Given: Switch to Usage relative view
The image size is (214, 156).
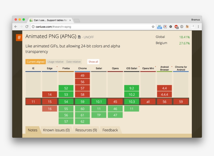Looking at the screenshot, I should tap(55, 62).
